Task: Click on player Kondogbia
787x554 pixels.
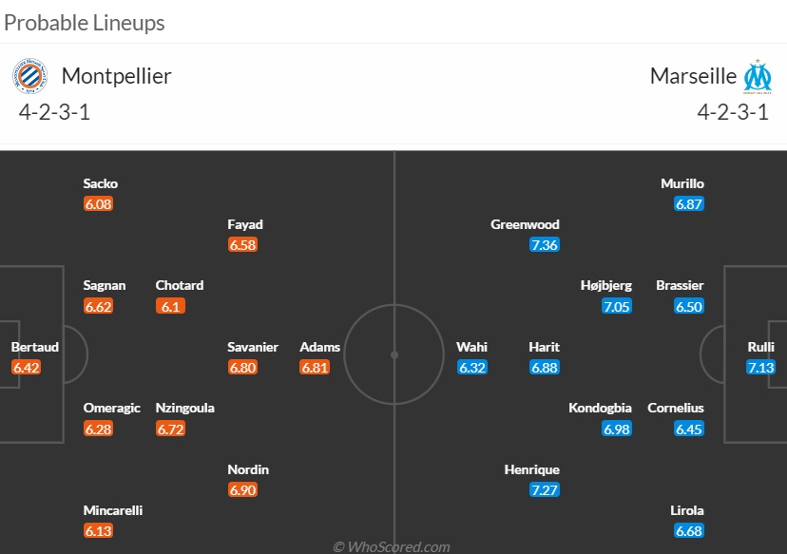Action: [600, 408]
